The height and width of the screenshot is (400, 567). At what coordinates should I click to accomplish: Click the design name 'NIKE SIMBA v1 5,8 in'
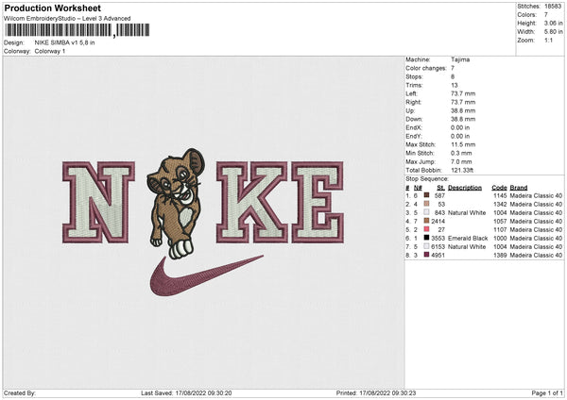pos(64,42)
